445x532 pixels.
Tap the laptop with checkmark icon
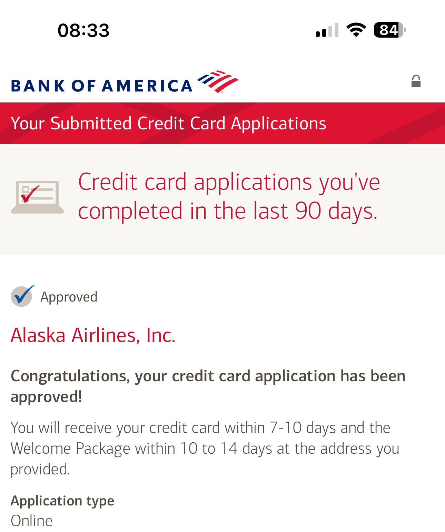tap(37, 197)
